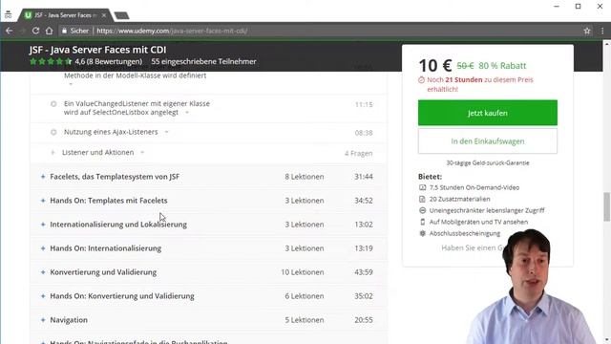The image size is (611, 344).
Task: Select the JSF - Java Server Faces tab
Action: click(64, 15)
